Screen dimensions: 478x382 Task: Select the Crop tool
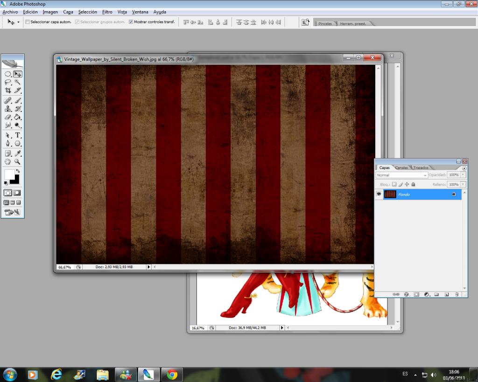(x=8, y=90)
